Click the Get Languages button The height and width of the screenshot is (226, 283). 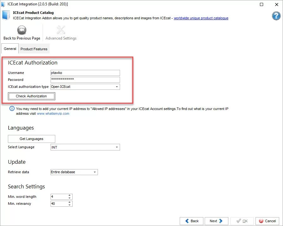tap(31, 139)
